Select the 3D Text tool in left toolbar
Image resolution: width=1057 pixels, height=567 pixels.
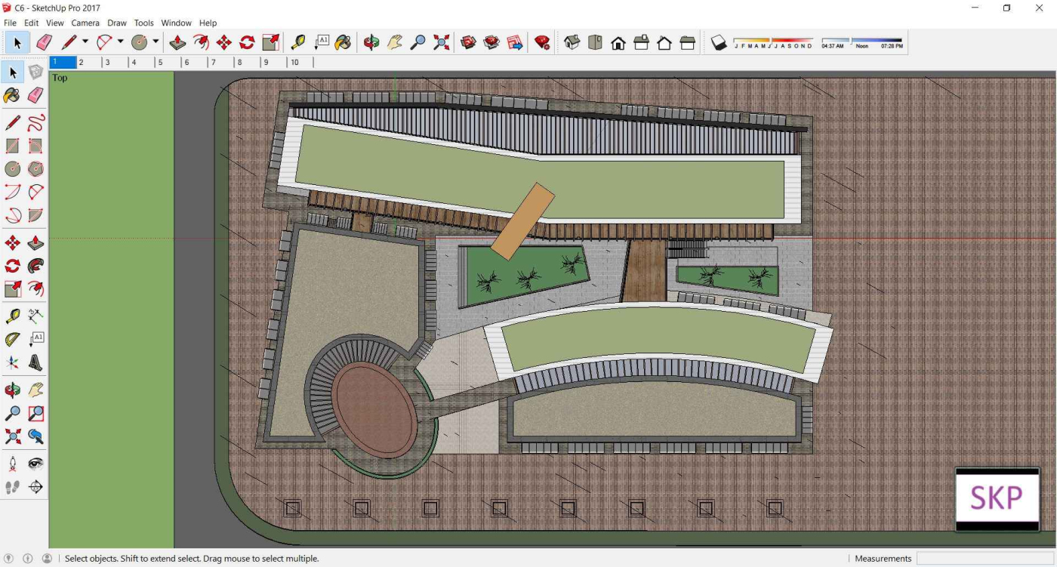coord(35,363)
